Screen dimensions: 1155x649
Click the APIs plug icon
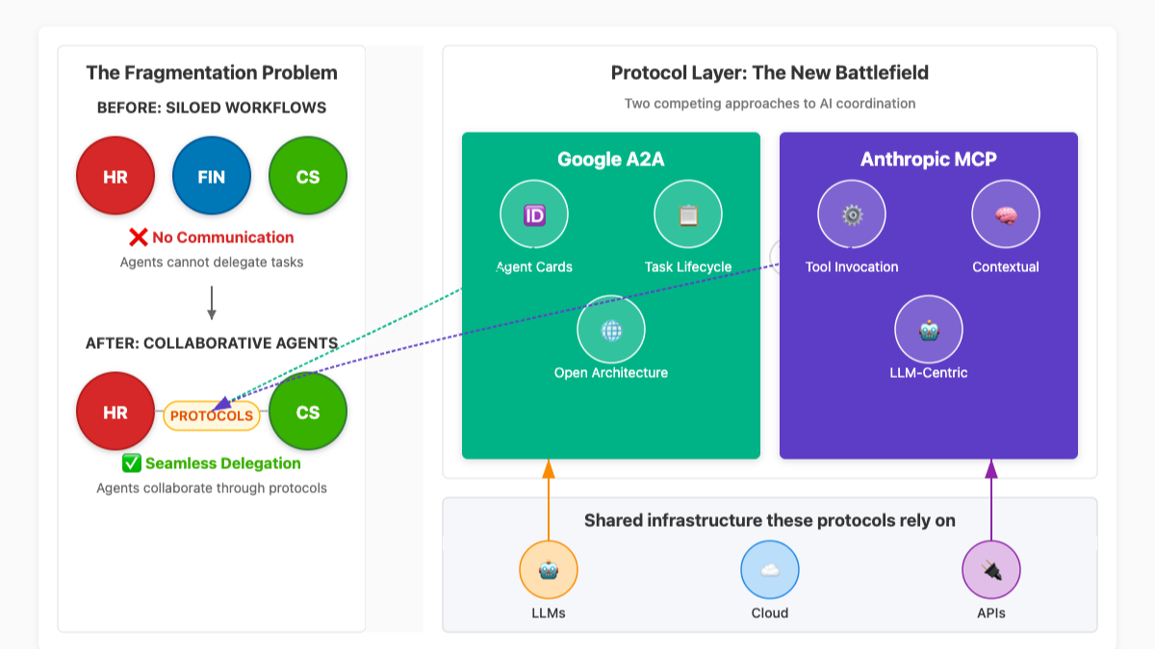pos(991,569)
